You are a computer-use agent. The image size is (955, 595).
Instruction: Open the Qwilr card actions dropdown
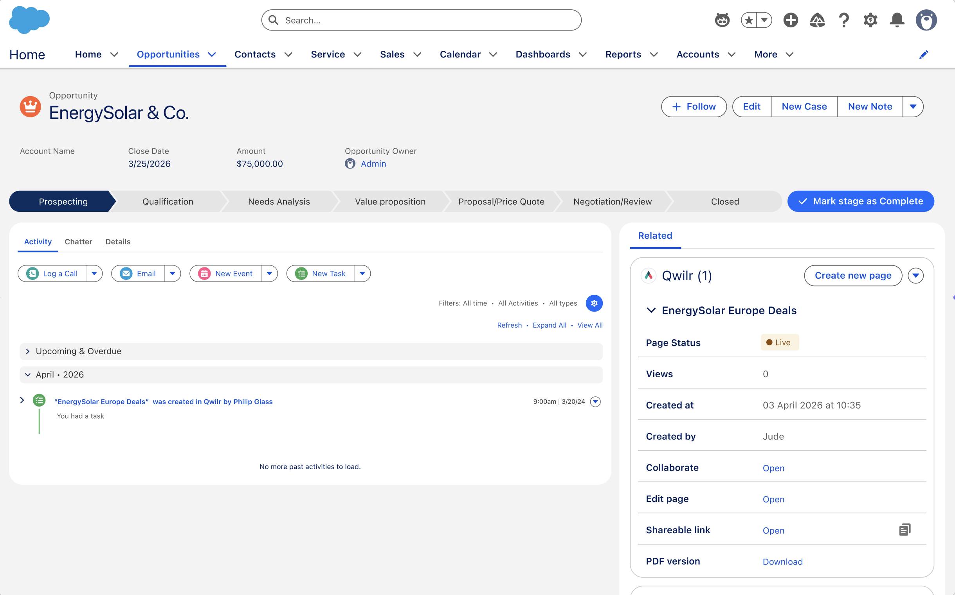coord(915,276)
